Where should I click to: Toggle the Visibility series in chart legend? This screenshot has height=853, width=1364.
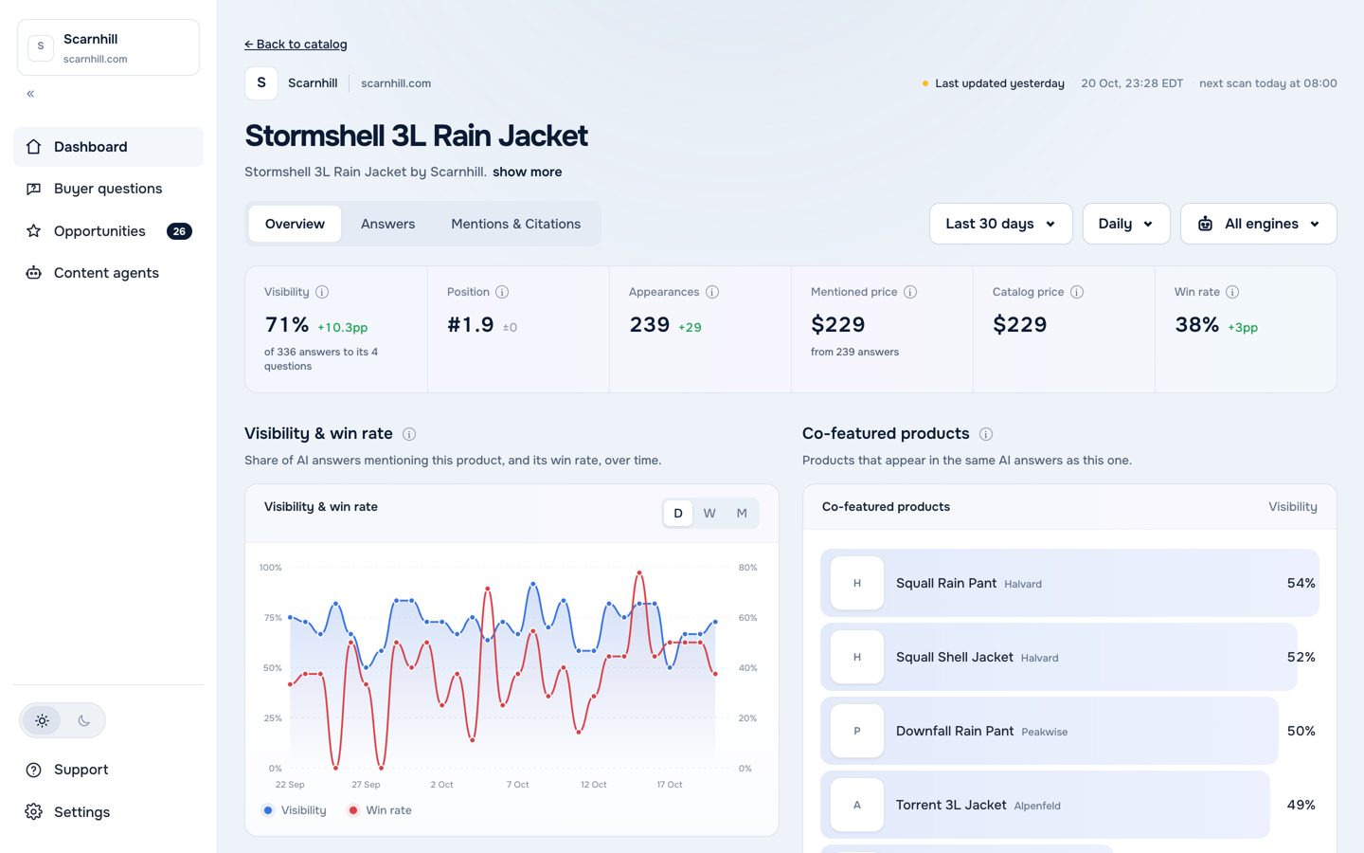[x=295, y=810]
